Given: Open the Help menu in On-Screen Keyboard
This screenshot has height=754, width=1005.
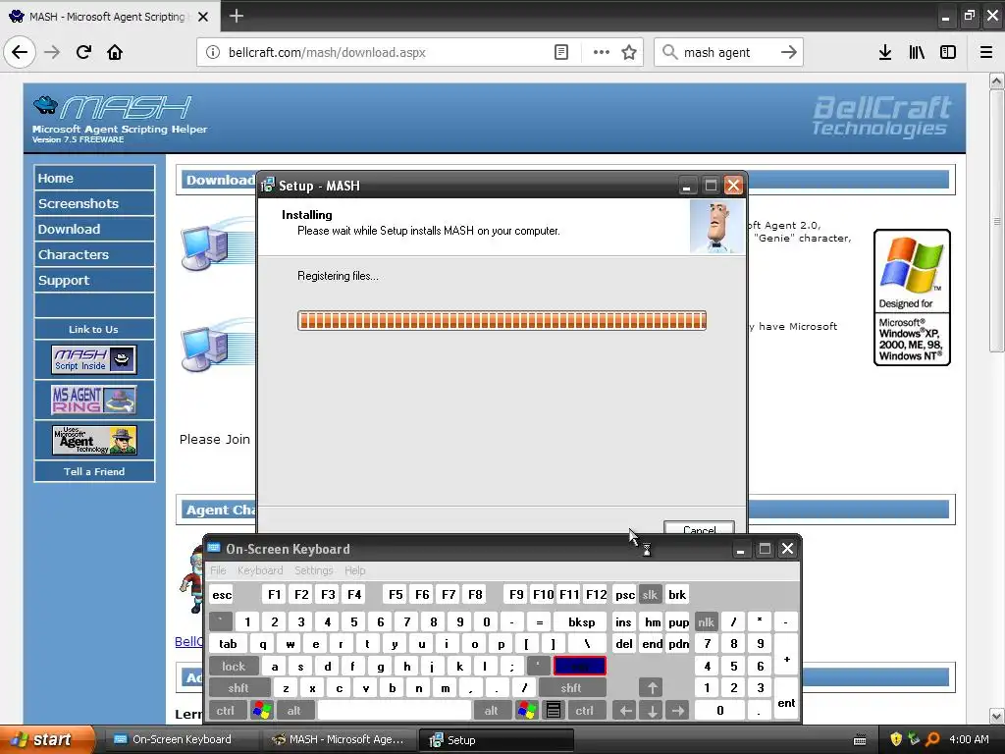Looking at the screenshot, I should (354, 570).
